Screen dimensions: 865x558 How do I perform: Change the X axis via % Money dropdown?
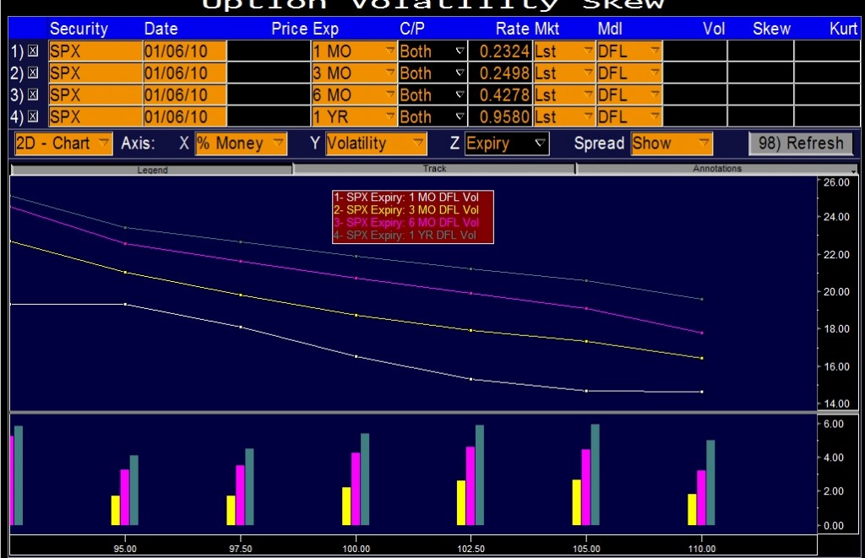[x=241, y=143]
